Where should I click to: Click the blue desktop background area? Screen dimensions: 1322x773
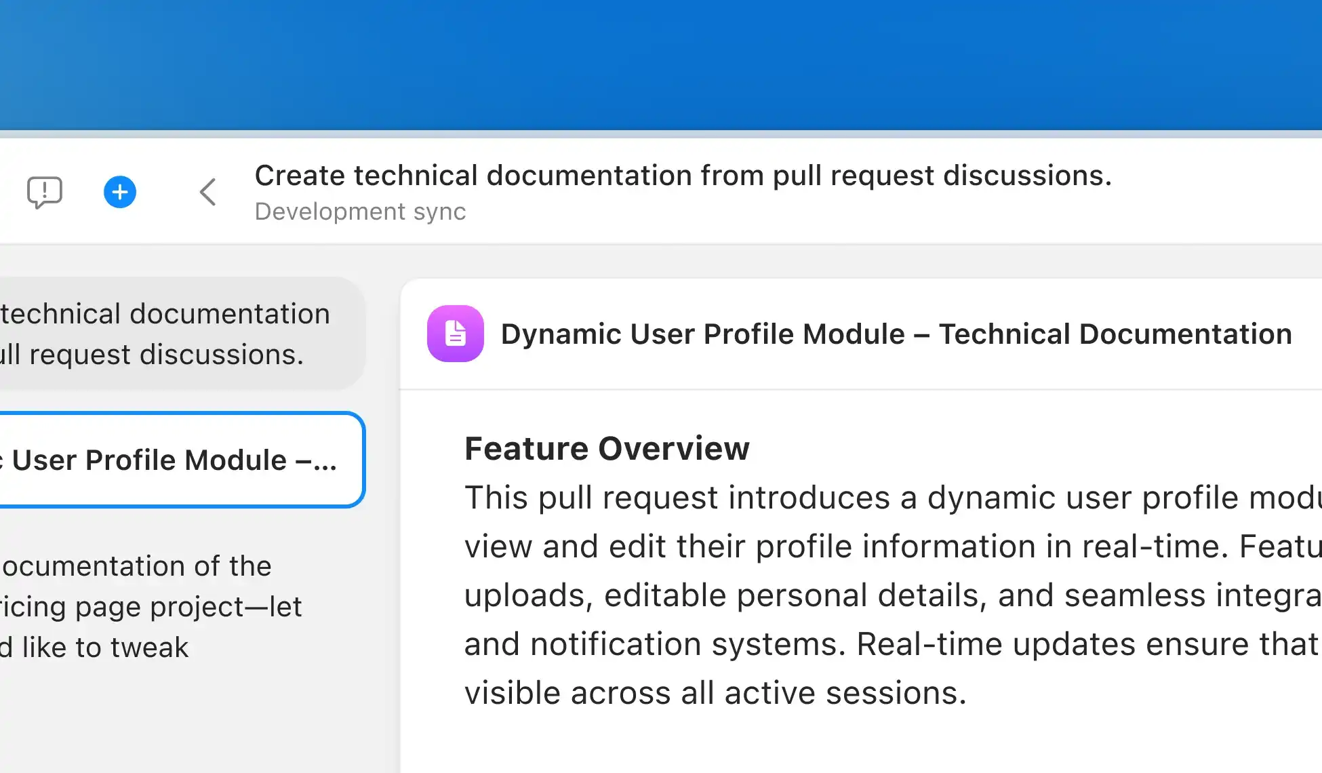tap(661, 64)
